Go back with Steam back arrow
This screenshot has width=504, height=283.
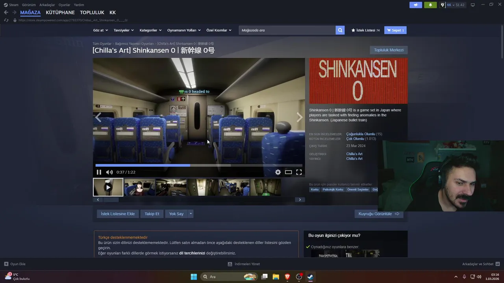6,13
